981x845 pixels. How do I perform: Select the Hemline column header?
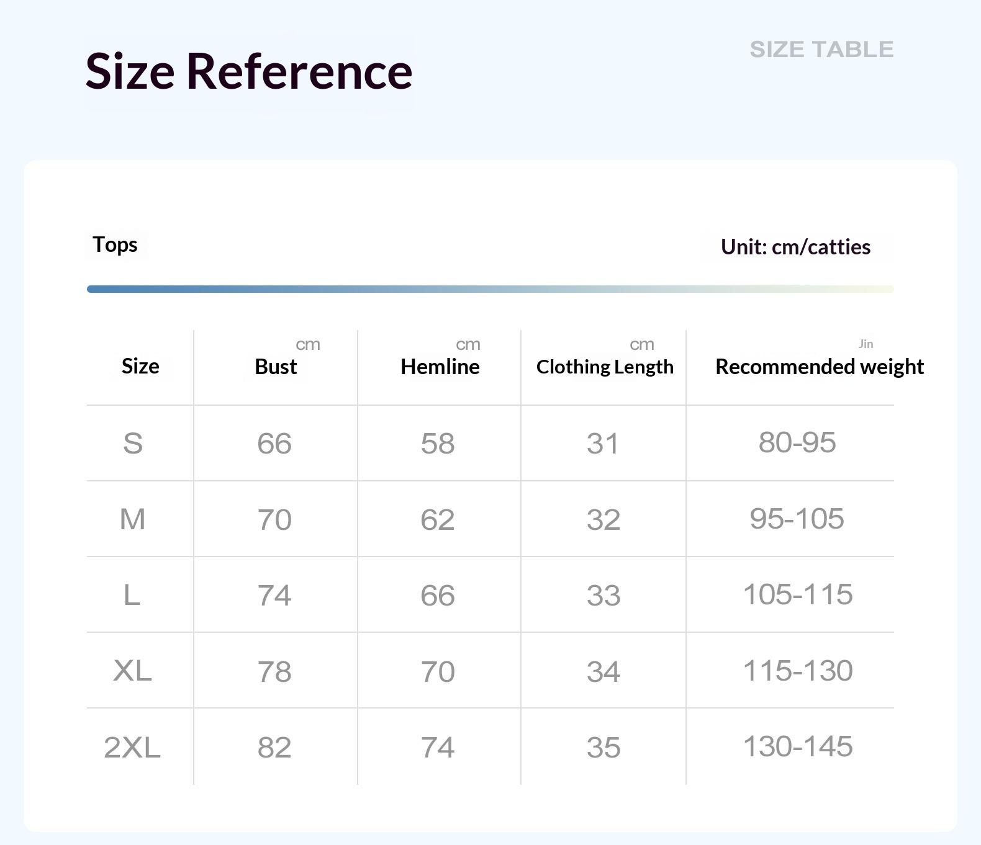[x=440, y=367]
